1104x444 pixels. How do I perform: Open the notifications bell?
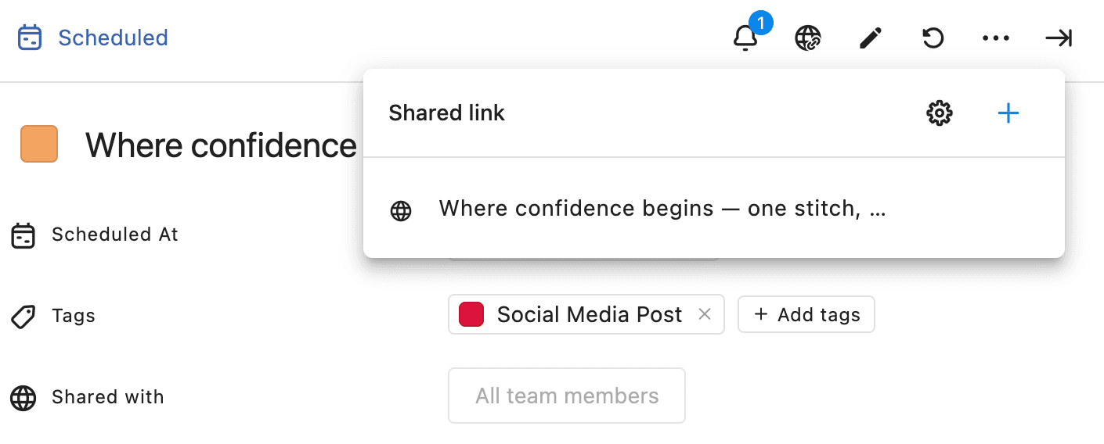(745, 38)
